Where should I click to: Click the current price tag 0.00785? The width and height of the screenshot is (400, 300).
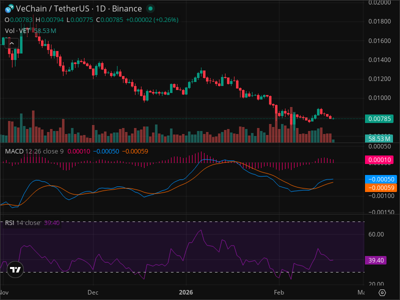[x=379, y=118]
